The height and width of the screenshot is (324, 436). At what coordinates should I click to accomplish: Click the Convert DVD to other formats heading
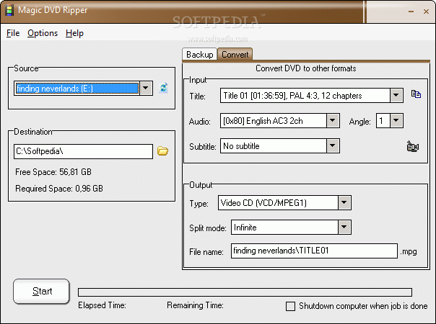[x=305, y=68]
